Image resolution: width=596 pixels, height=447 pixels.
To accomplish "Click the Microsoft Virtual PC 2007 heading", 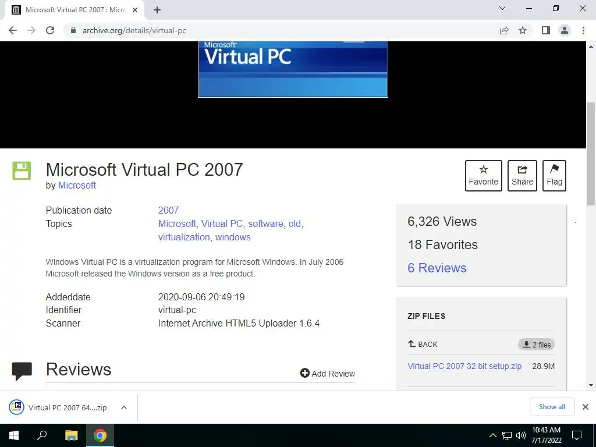I will [144, 169].
